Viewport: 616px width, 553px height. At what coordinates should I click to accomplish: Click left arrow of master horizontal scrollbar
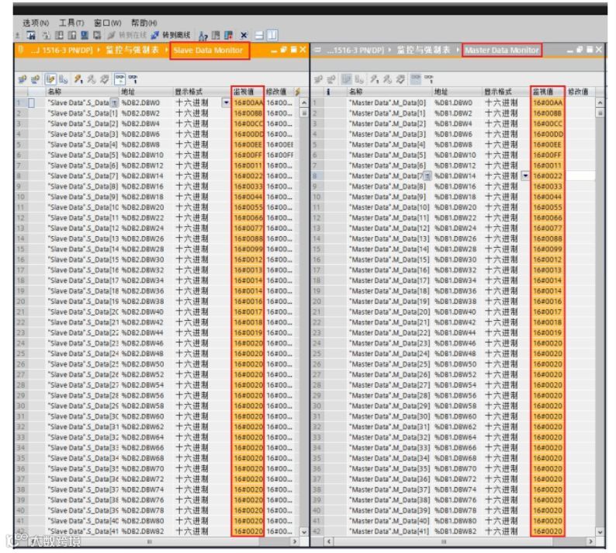point(329,541)
